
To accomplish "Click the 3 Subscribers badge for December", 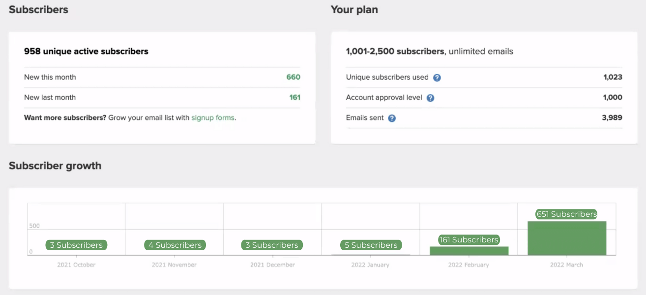I will point(272,245).
